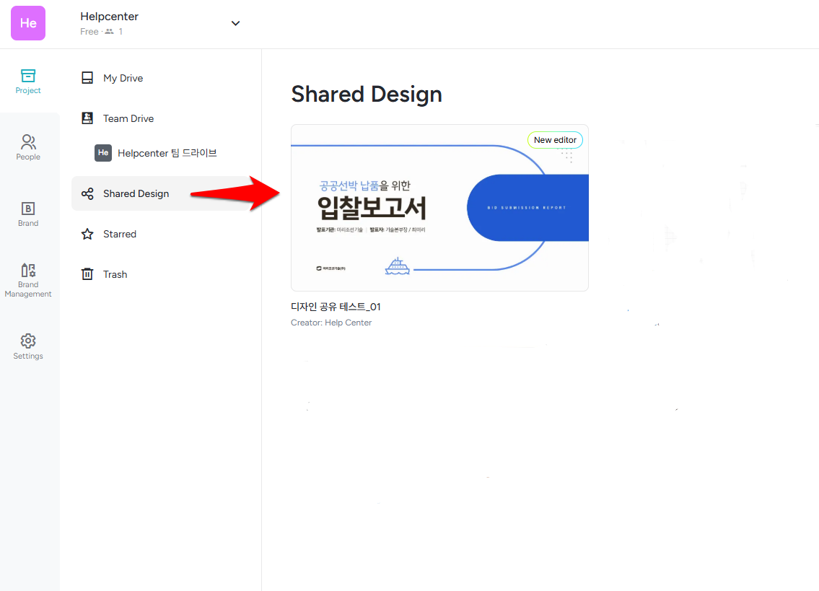Select Team Drive in the navigation
Image resolution: width=819 pixels, height=591 pixels.
pos(128,118)
